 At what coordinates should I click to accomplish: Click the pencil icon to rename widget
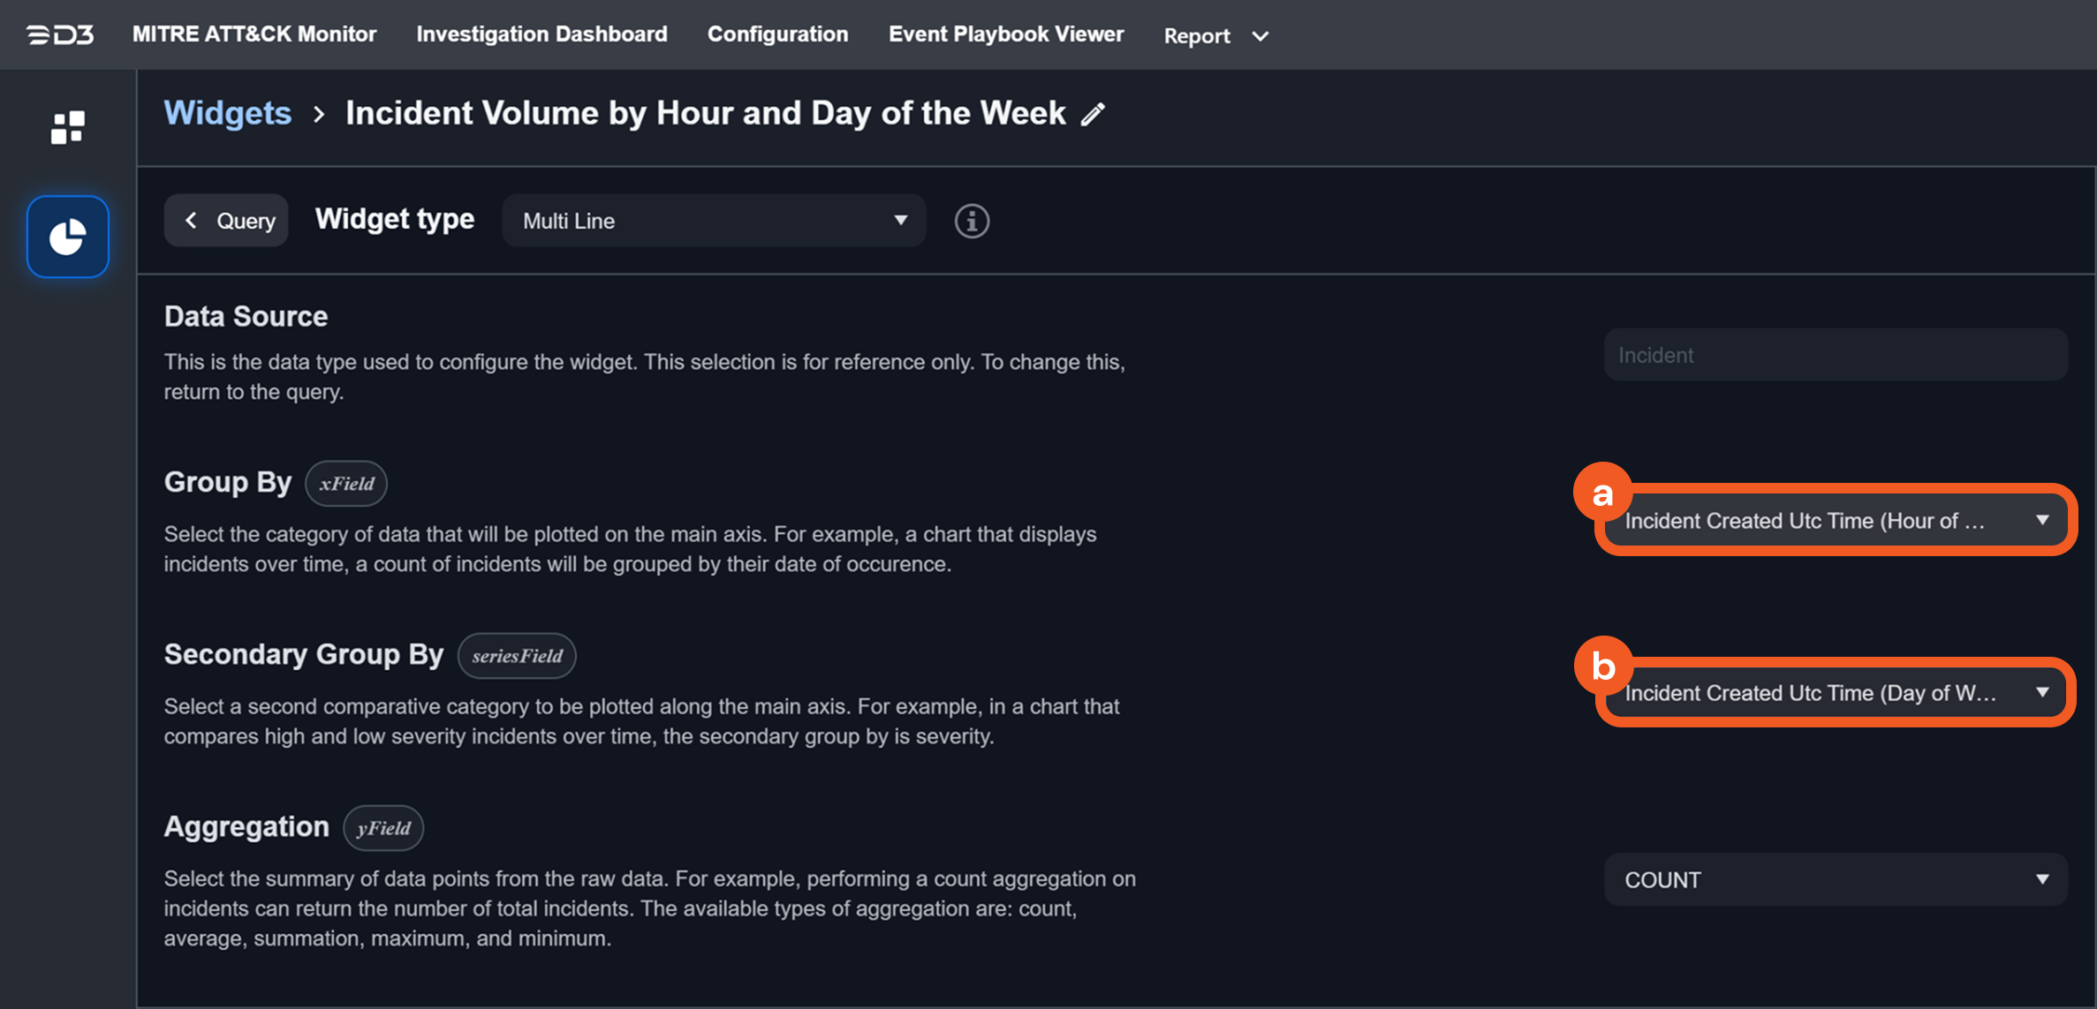pos(1094,114)
